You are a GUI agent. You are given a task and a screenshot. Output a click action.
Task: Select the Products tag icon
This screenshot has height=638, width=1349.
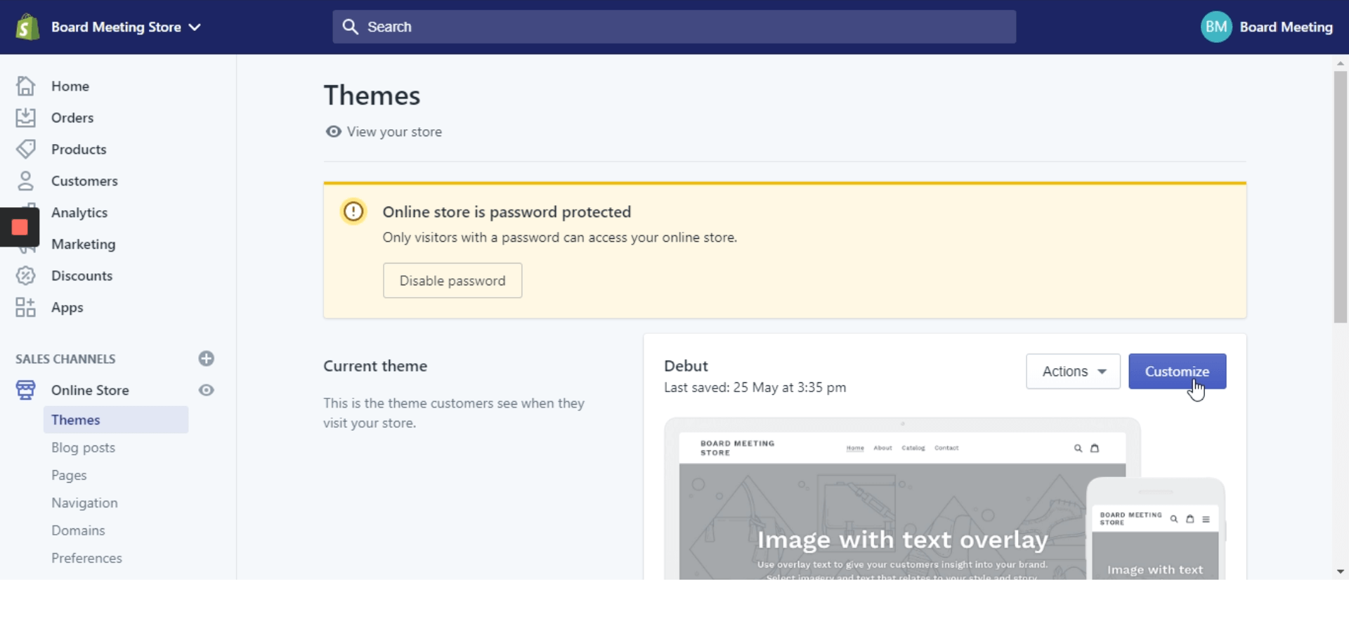[25, 149]
